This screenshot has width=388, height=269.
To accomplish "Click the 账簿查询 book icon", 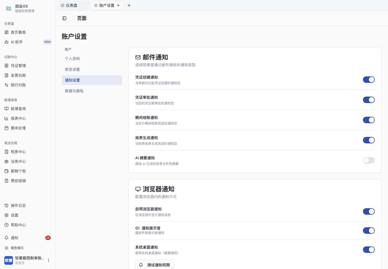I will click(6, 109).
